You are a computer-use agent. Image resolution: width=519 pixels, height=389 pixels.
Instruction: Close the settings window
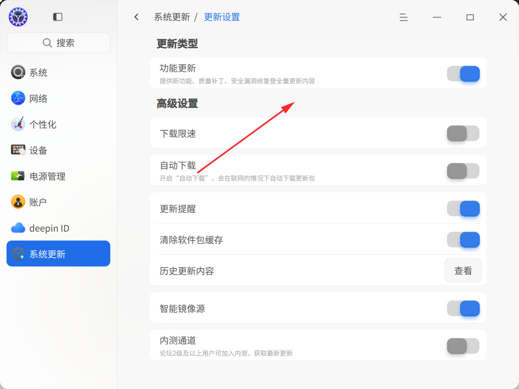click(x=503, y=17)
